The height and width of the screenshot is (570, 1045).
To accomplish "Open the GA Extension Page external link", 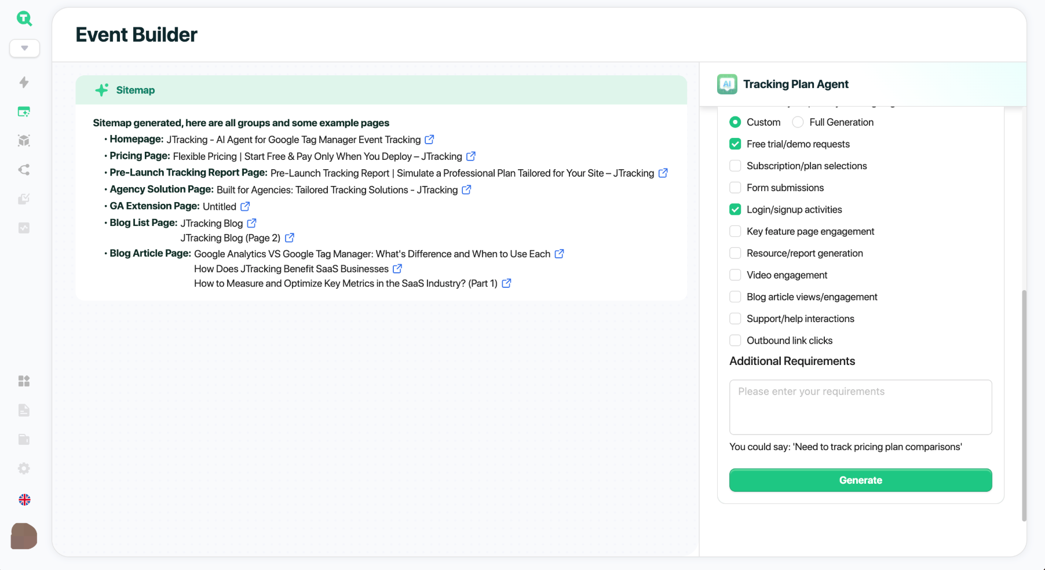I will [x=245, y=206].
